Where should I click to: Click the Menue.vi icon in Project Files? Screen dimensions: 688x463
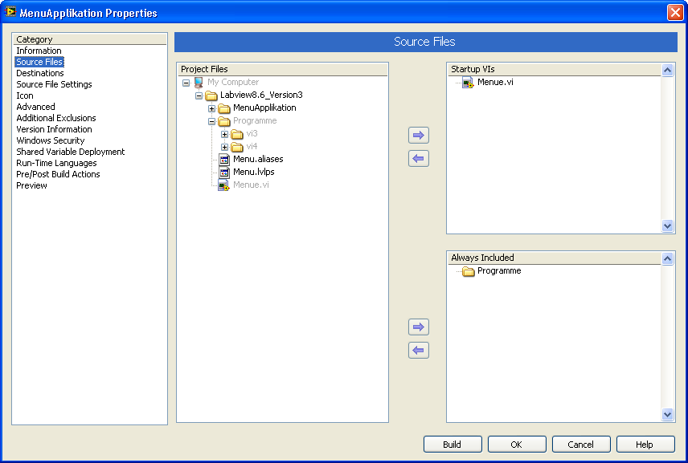(x=223, y=185)
